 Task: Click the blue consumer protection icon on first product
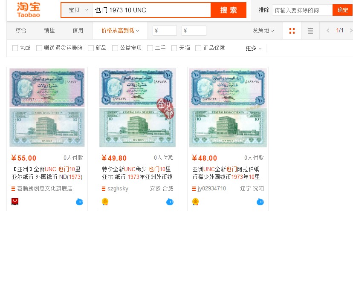79,201
